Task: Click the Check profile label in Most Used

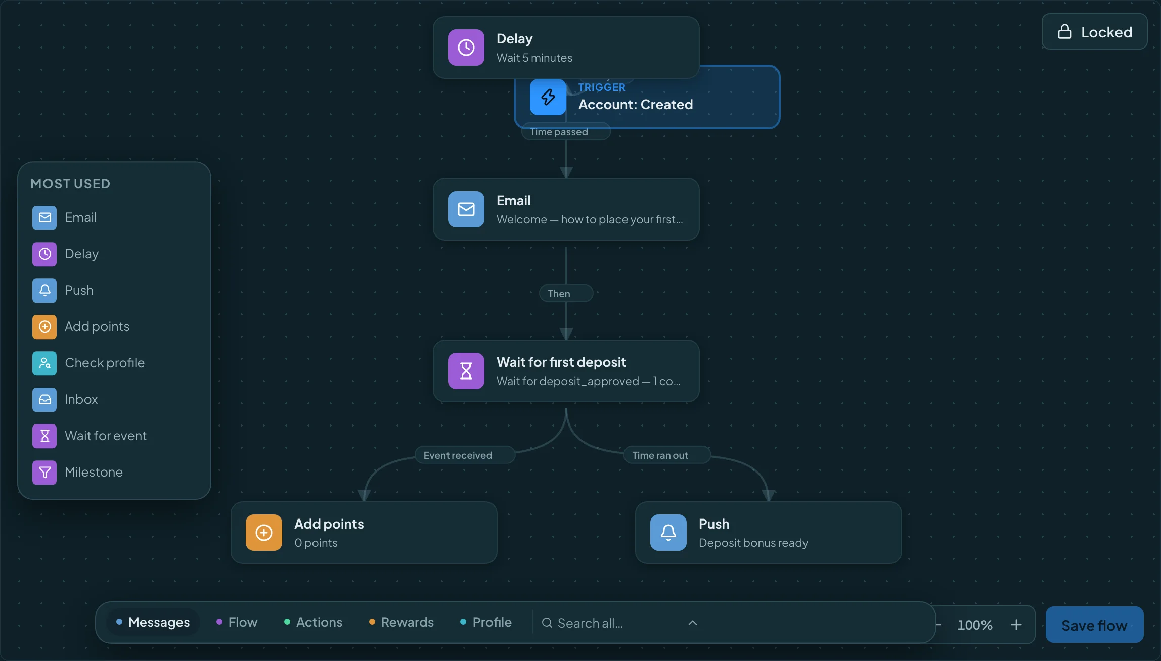Action: click(105, 363)
